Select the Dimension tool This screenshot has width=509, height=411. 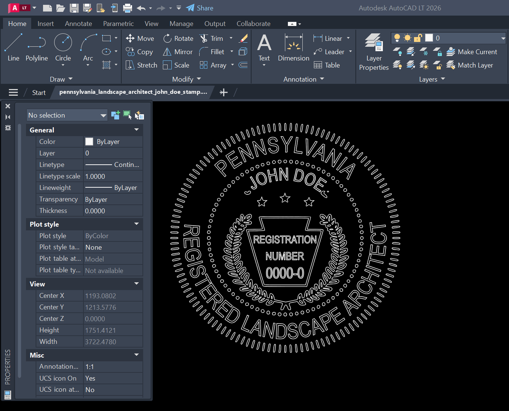[293, 47]
